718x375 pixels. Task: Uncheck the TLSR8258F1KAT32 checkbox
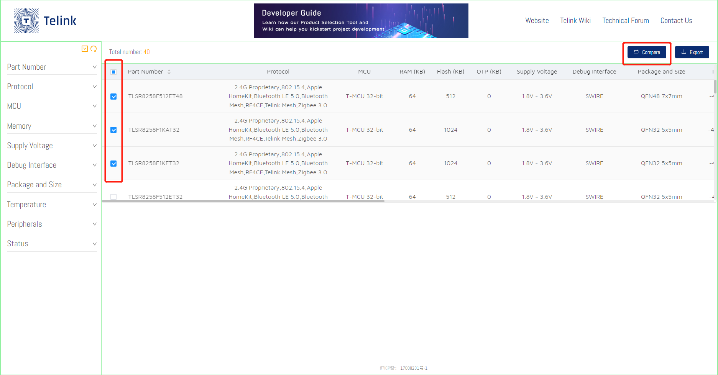point(113,130)
